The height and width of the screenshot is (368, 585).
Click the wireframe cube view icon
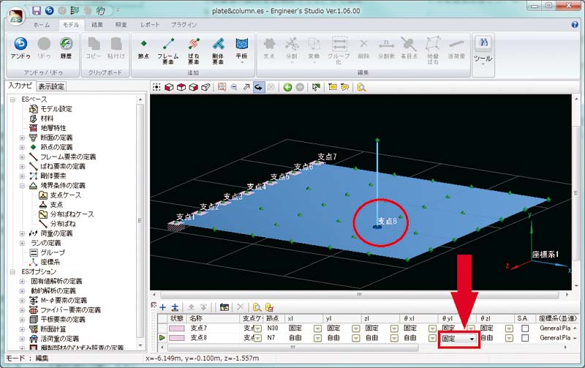(x=205, y=87)
